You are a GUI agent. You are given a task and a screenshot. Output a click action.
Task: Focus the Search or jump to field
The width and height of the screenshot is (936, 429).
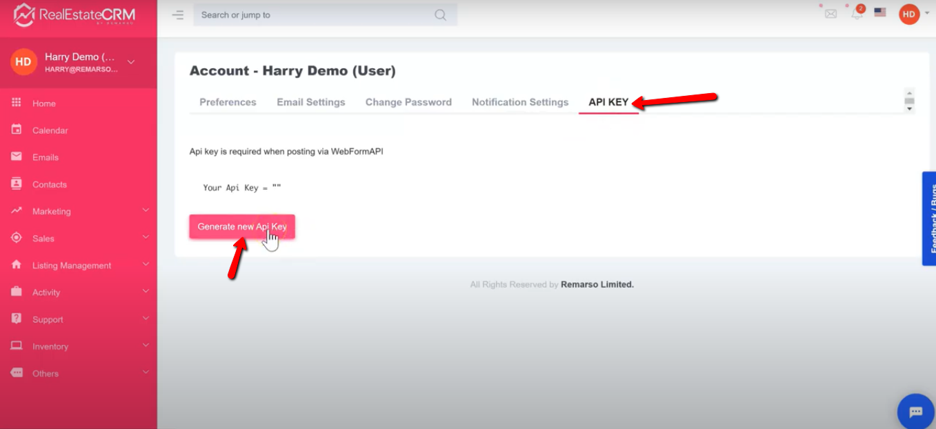coord(314,14)
